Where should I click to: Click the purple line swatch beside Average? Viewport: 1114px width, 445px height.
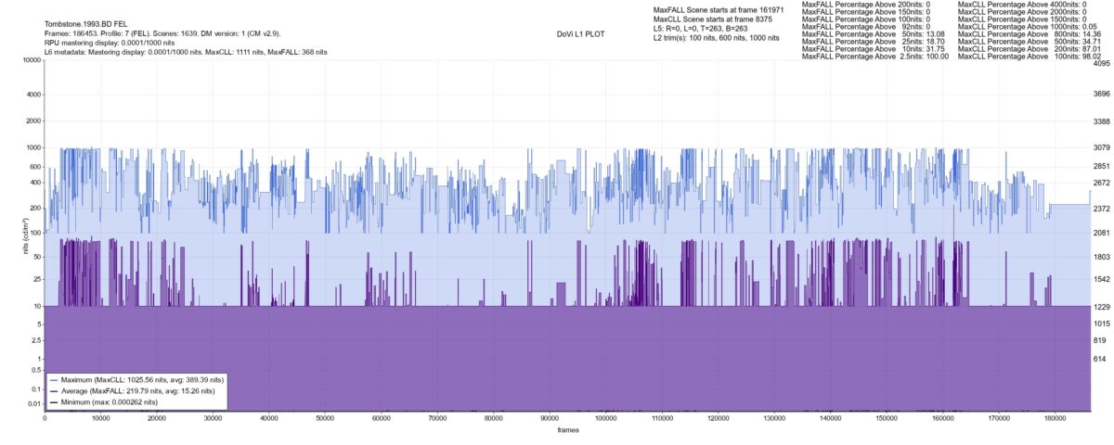coord(53,392)
